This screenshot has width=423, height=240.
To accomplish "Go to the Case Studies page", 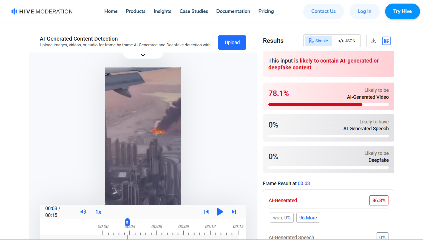I will pyautogui.click(x=194, y=11).
